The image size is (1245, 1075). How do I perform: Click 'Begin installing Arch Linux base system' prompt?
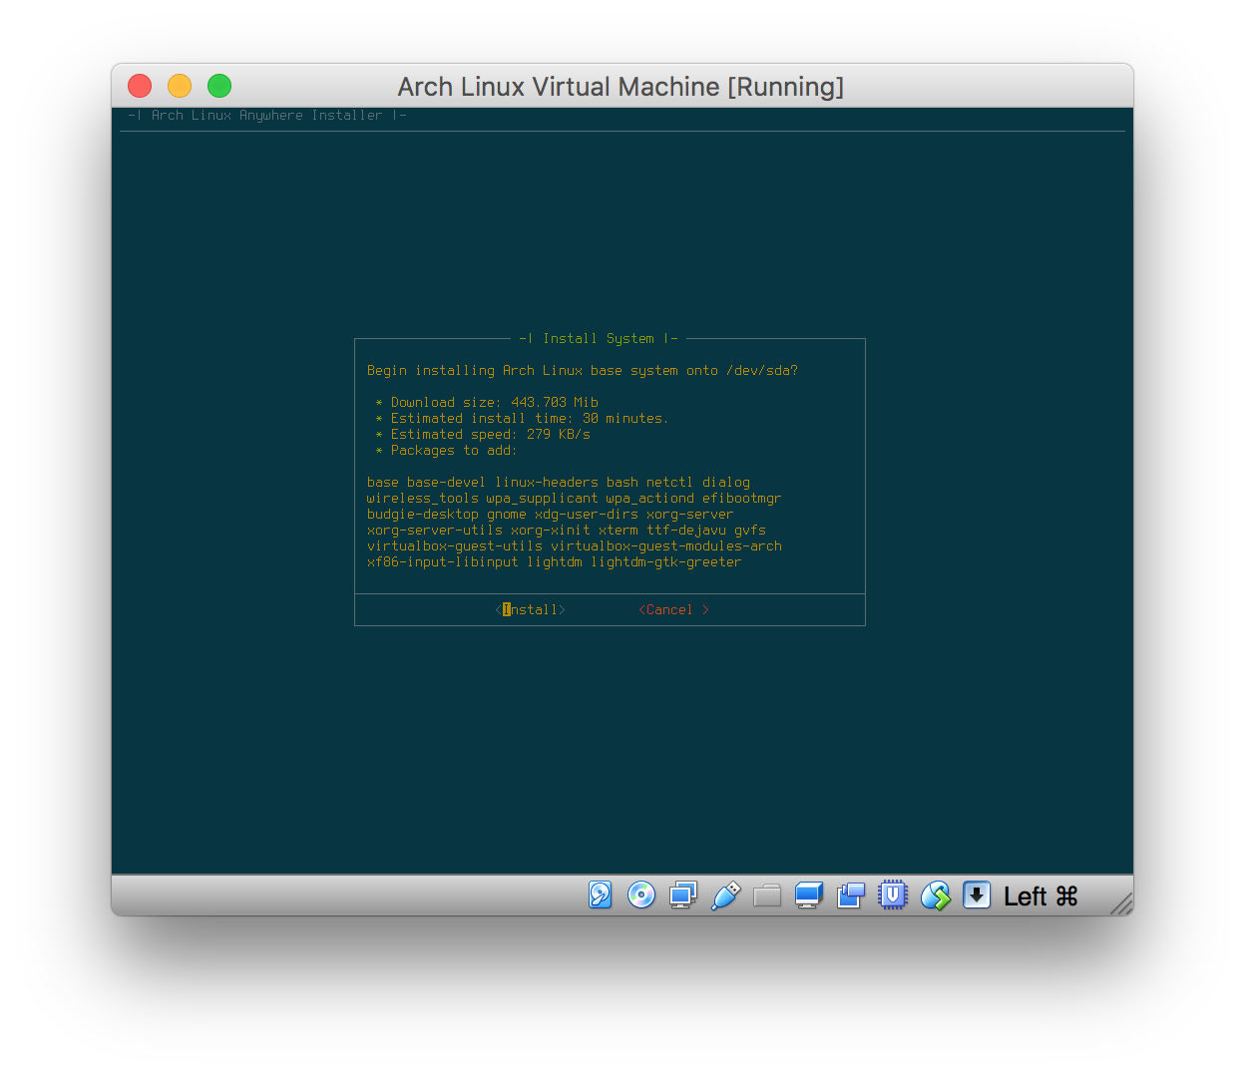click(x=583, y=371)
